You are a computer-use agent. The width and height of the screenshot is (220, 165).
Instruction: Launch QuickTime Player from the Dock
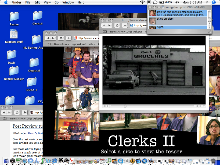point(120,161)
